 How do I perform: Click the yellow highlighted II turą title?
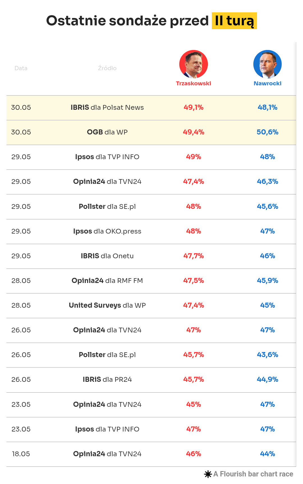click(x=234, y=21)
